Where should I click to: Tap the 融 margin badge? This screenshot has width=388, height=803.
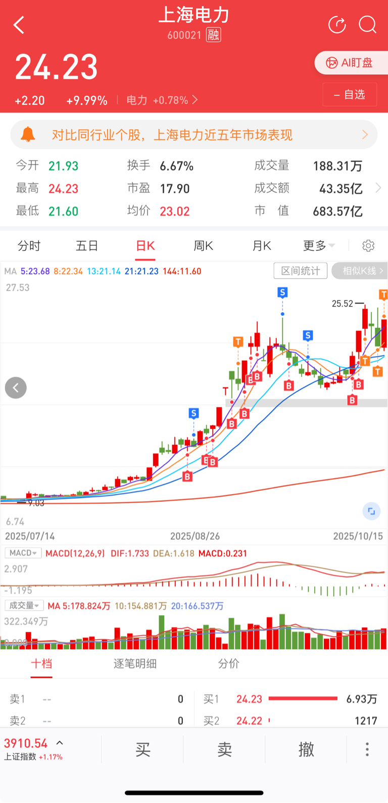point(213,34)
